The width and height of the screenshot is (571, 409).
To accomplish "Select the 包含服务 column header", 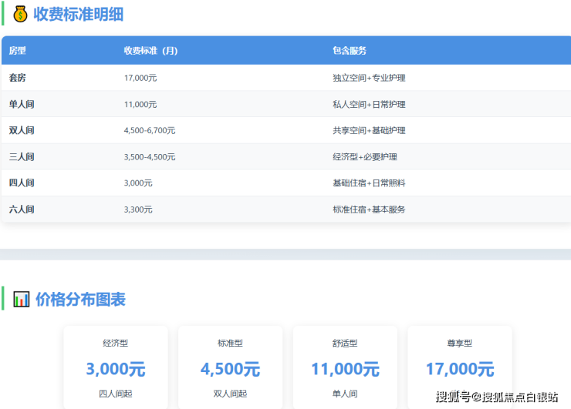I will point(349,51).
